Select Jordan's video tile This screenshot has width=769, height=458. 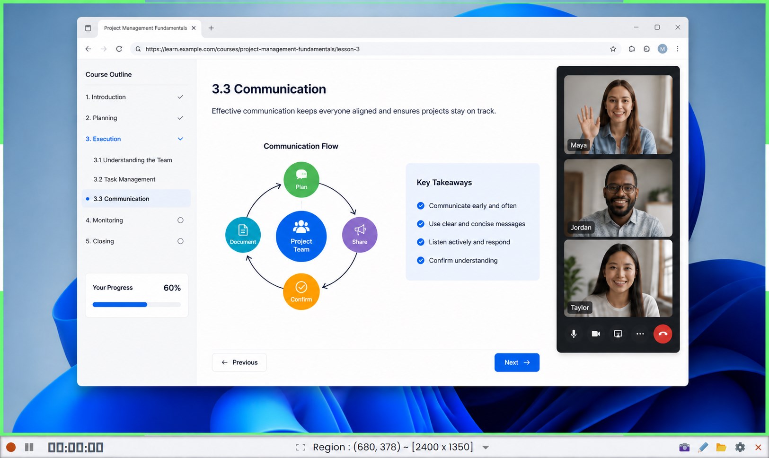coord(618,198)
